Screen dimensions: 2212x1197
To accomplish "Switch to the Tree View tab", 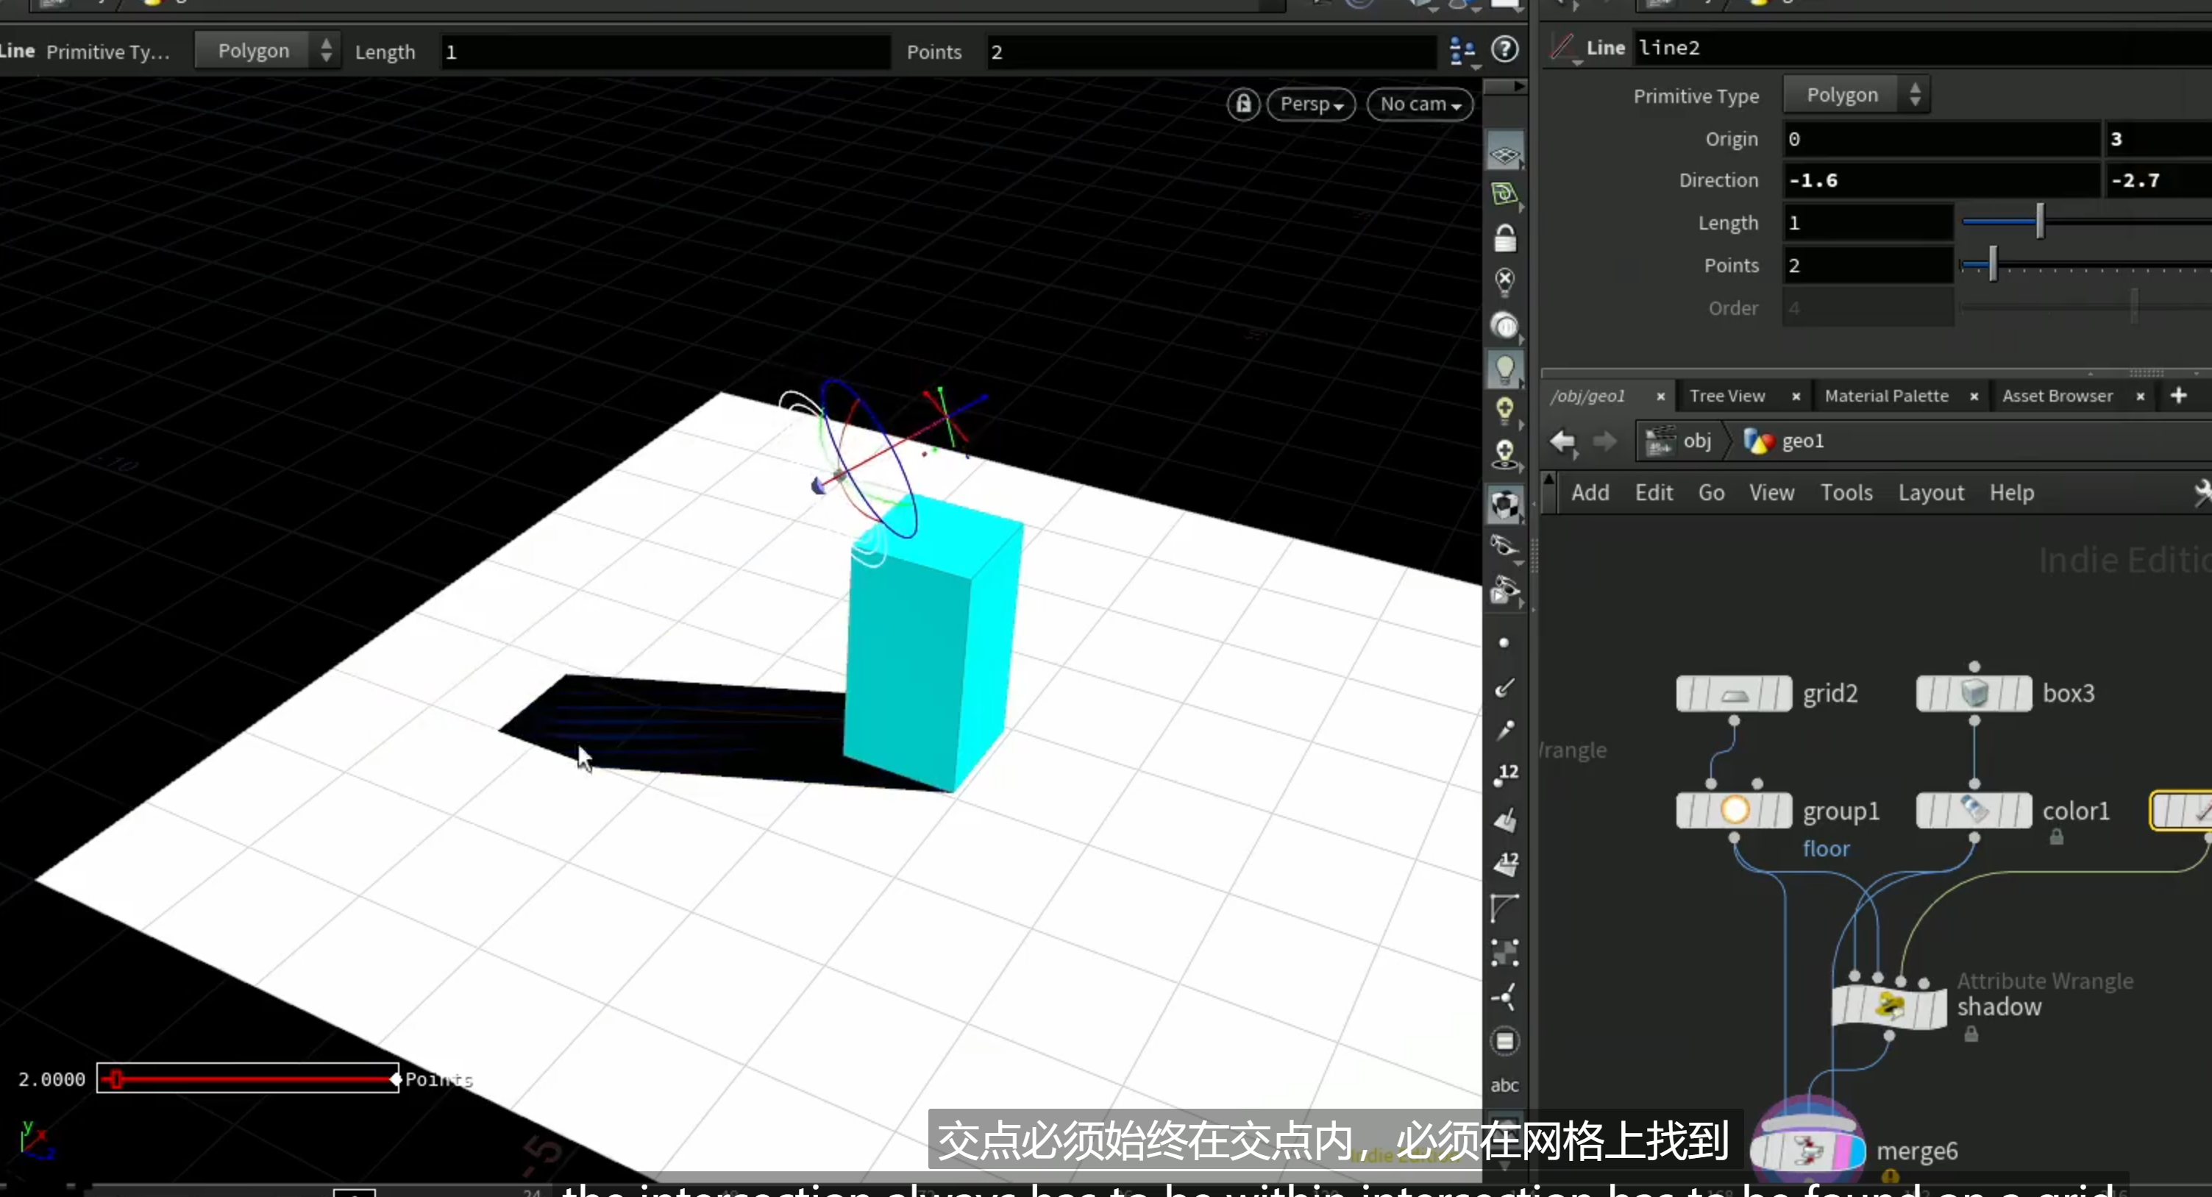I will click(x=1726, y=396).
